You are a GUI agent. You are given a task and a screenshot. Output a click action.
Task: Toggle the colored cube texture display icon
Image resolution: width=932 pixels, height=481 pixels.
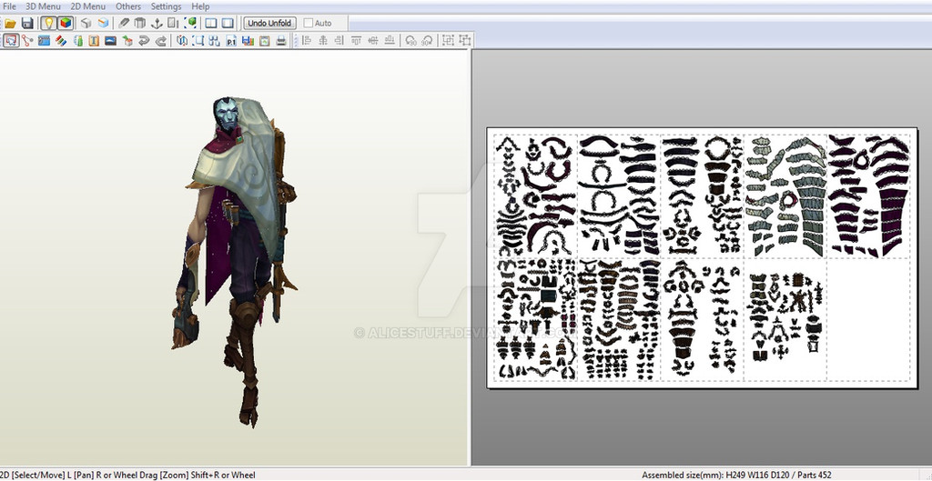66,23
